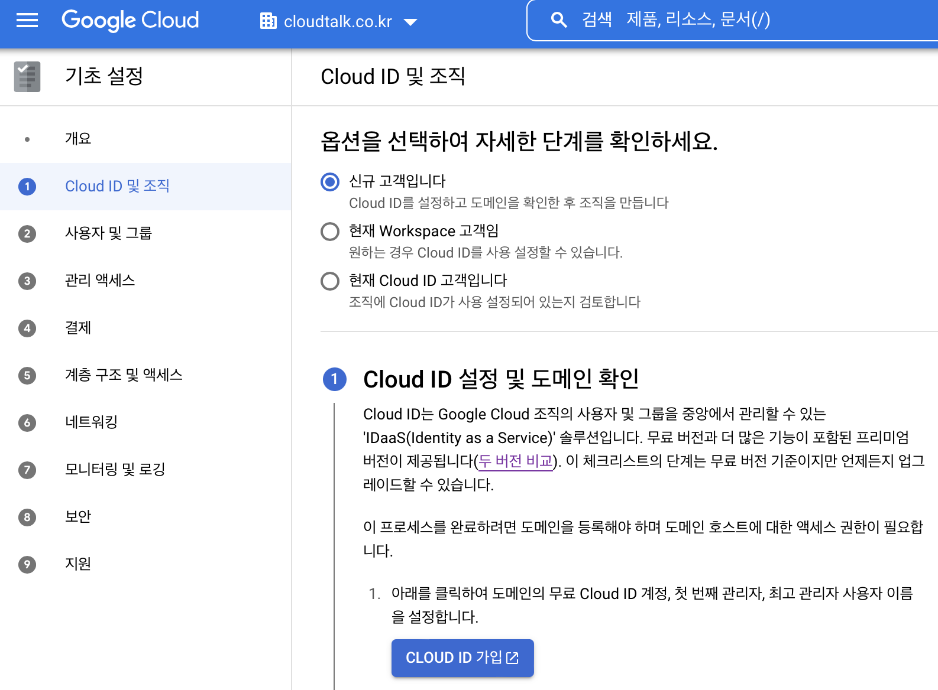
Task: Click step number 6 badge in sidebar
Action: (27, 423)
